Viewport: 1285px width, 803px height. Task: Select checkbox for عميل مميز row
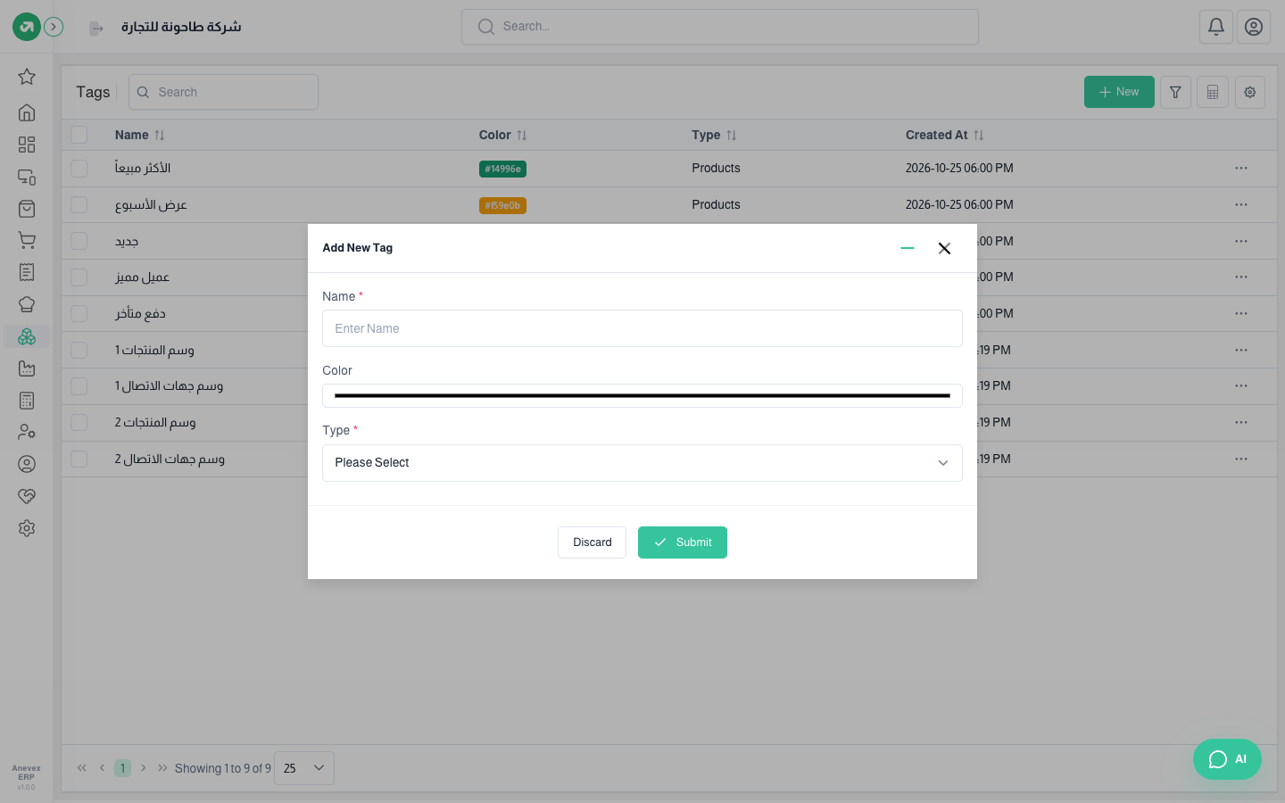pyautogui.click(x=79, y=277)
